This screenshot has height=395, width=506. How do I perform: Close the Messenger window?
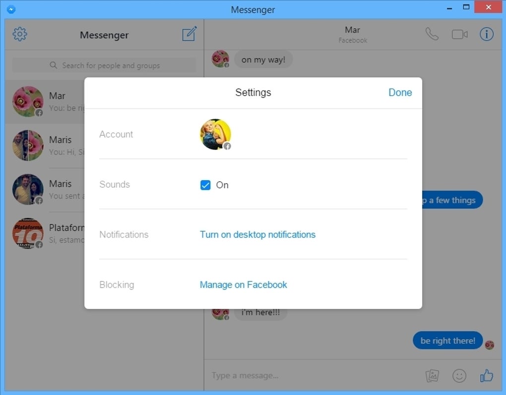point(488,7)
